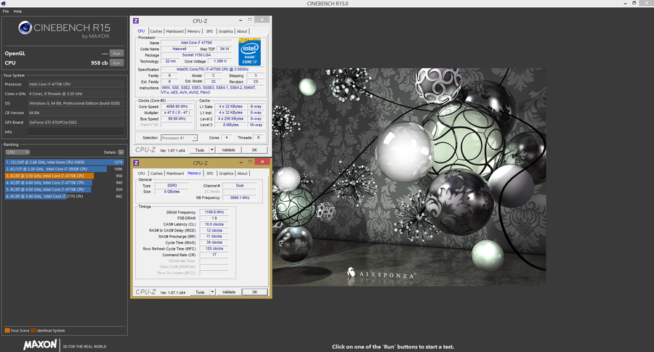Open the Processor #1 selection dropdown
The height and width of the screenshot is (352, 654).
point(179,138)
